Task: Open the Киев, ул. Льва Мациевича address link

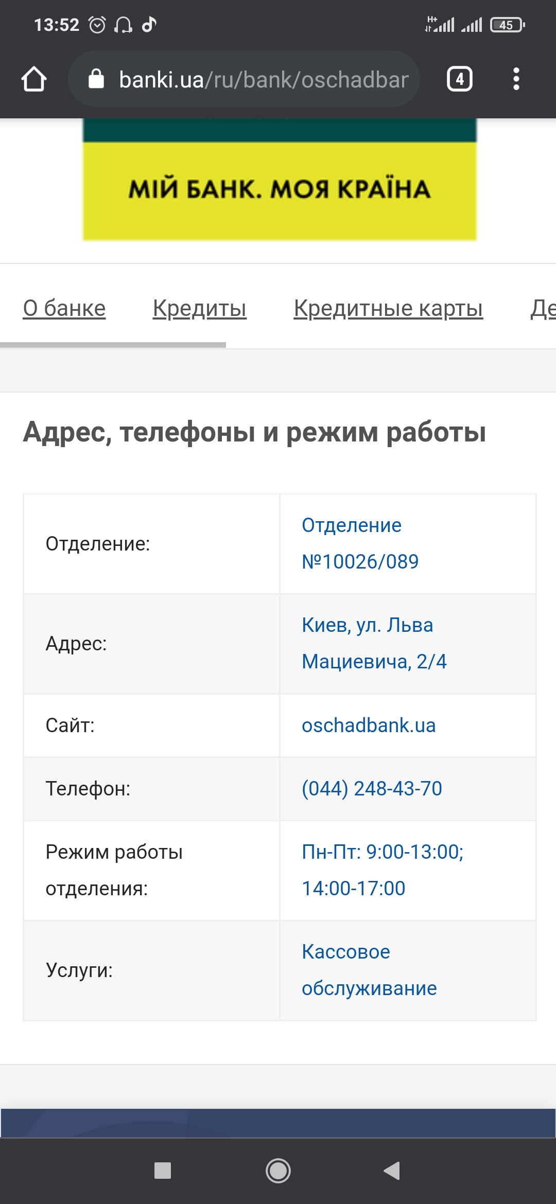Action: [x=374, y=643]
